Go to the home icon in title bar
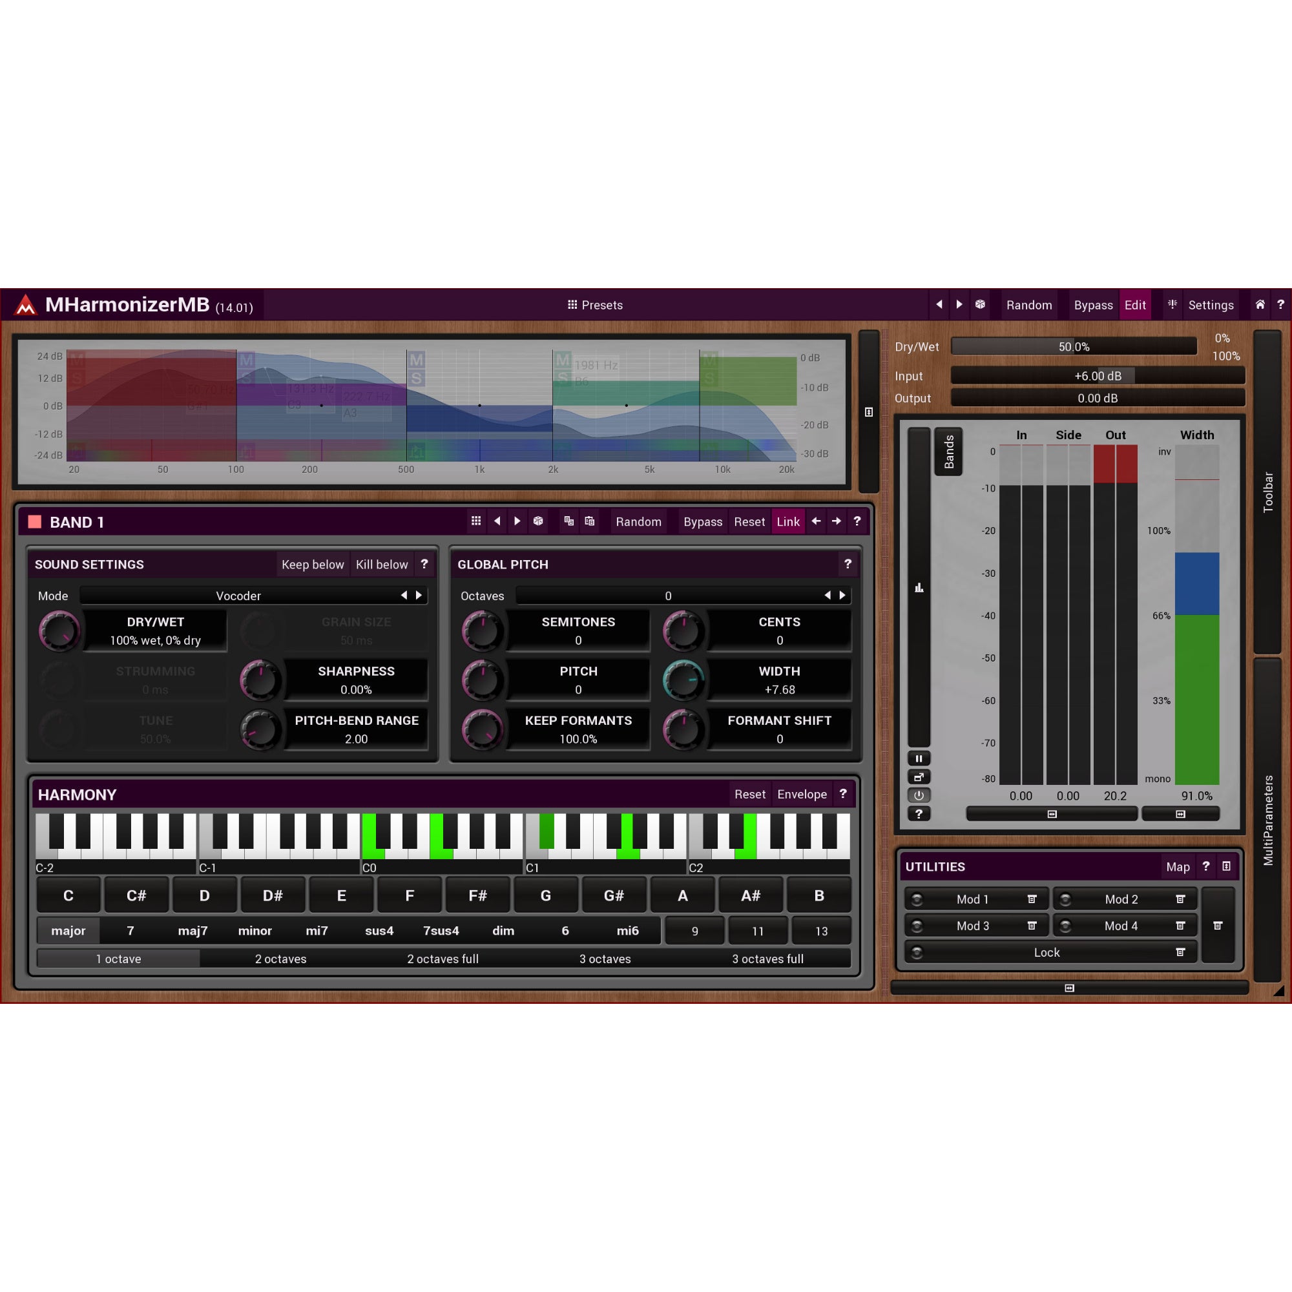The image size is (1292, 1292). click(1260, 304)
